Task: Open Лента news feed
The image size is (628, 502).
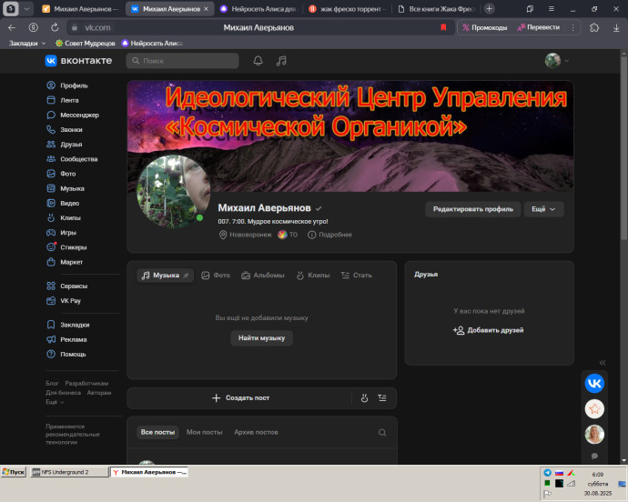Action: (x=63, y=100)
